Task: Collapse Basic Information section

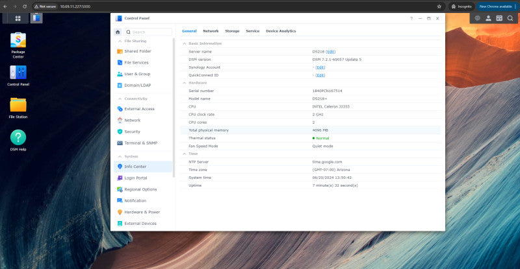Action: point(185,43)
